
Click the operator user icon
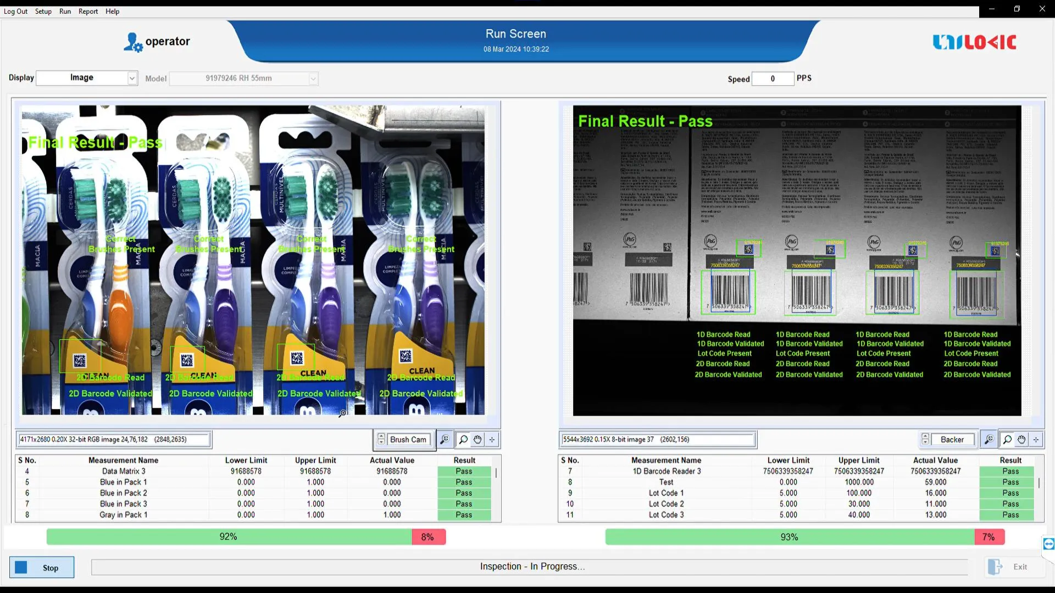point(132,42)
